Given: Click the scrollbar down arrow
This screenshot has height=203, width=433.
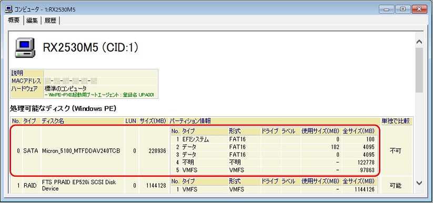Looking at the screenshot, I should pos(419,183).
